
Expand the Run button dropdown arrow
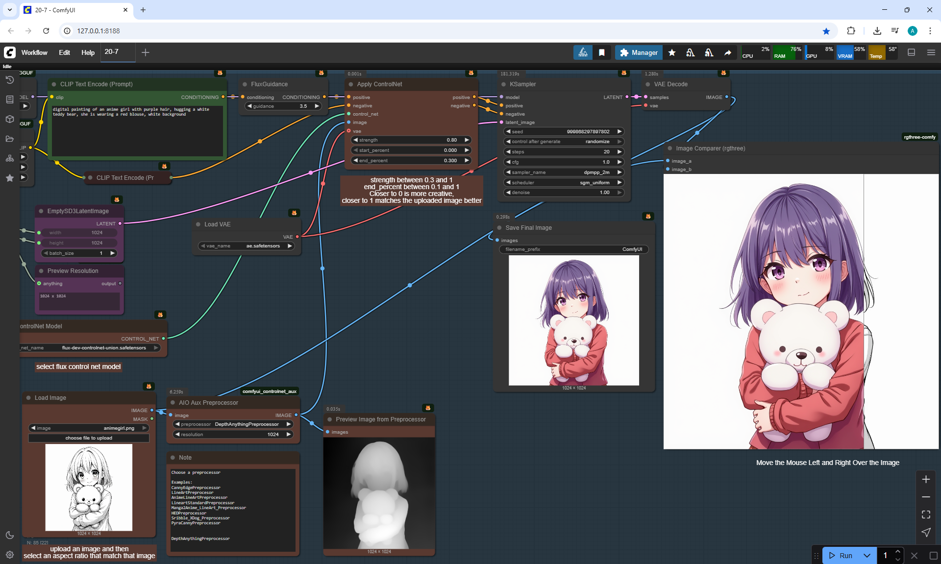pyautogui.click(x=867, y=556)
